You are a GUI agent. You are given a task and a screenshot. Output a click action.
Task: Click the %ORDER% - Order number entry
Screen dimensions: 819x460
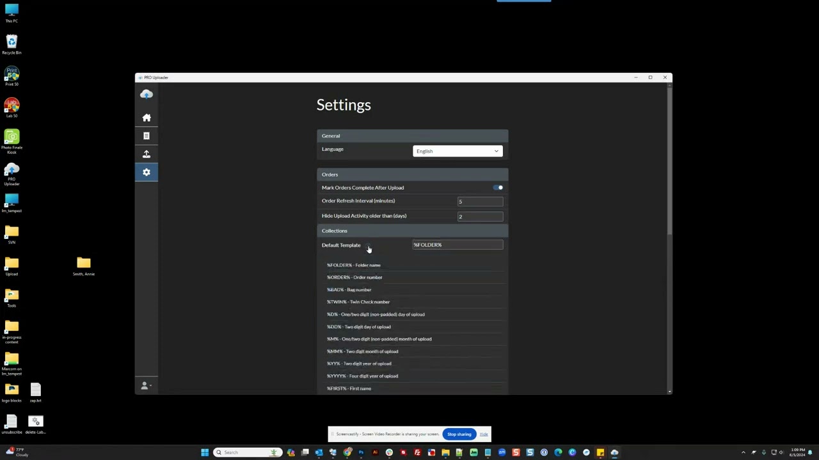pyautogui.click(x=354, y=277)
